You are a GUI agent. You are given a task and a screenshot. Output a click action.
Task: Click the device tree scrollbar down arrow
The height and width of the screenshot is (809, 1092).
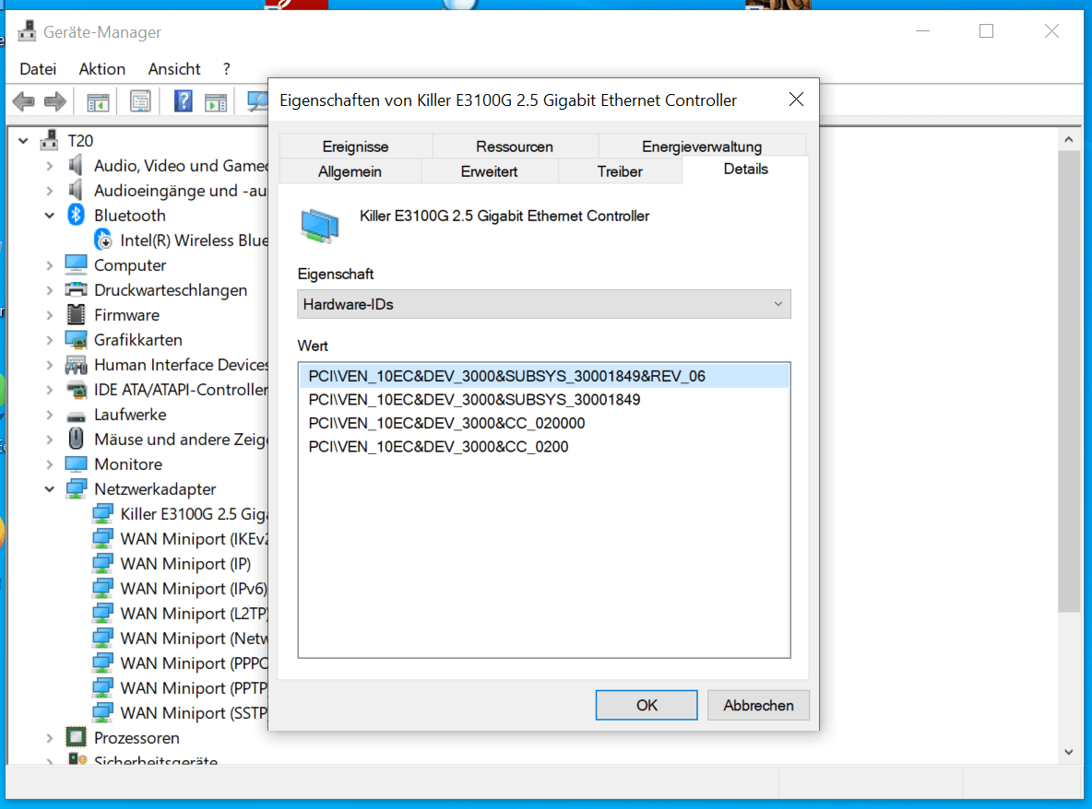point(1068,752)
